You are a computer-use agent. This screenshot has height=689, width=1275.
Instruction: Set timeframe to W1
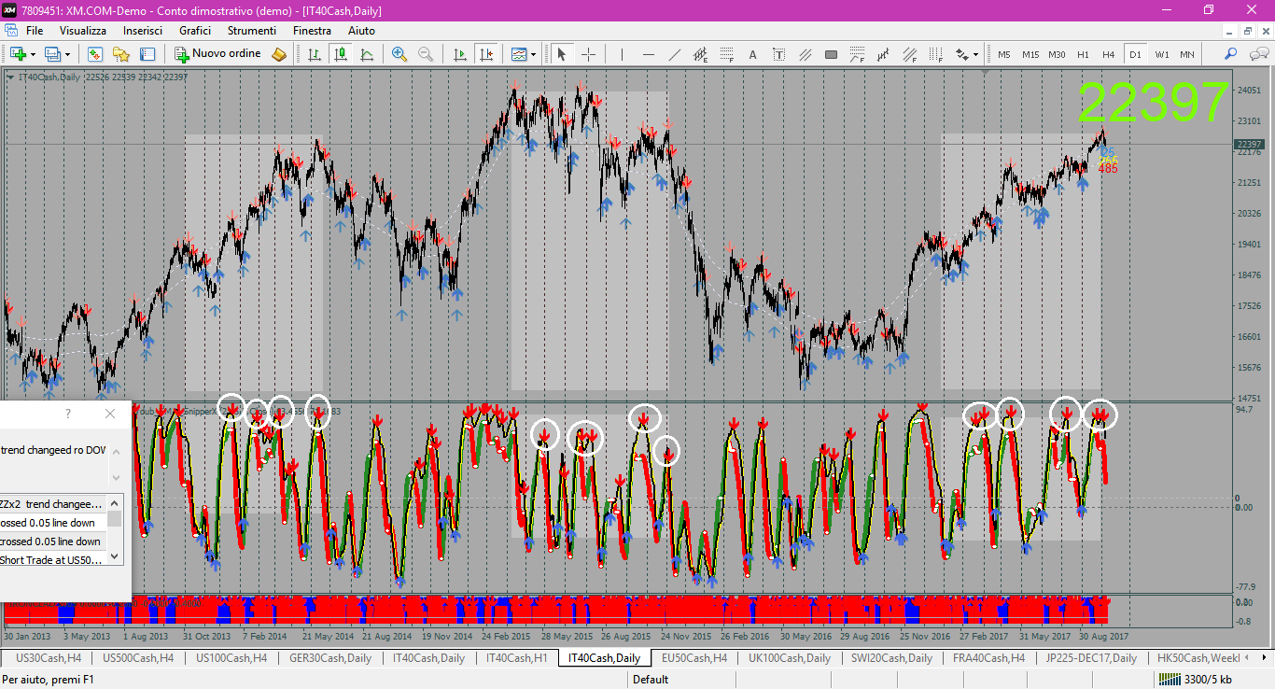click(1162, 54)
